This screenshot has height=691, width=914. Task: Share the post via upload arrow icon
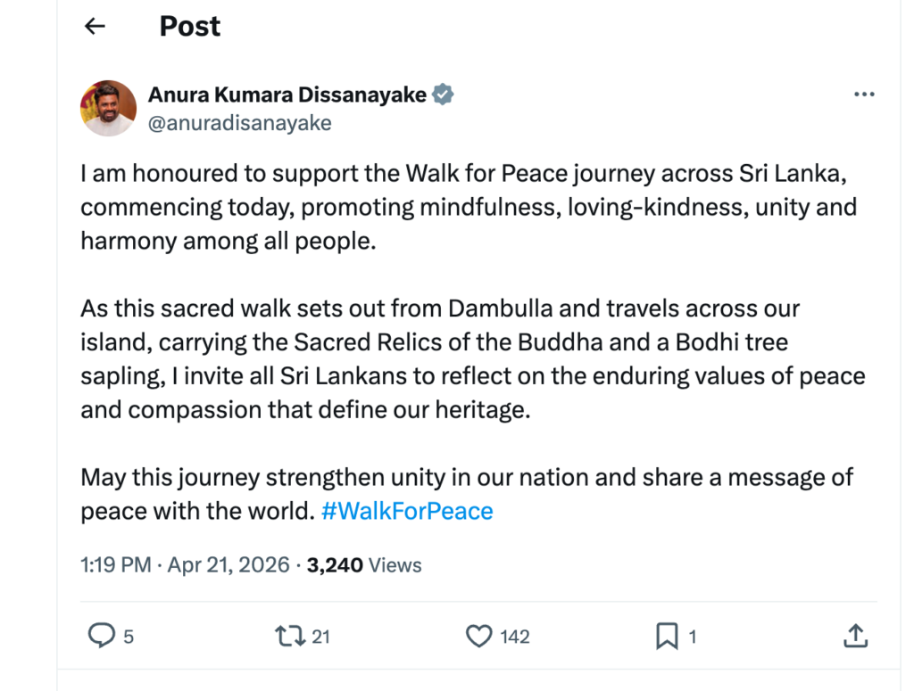click(855, 636)
